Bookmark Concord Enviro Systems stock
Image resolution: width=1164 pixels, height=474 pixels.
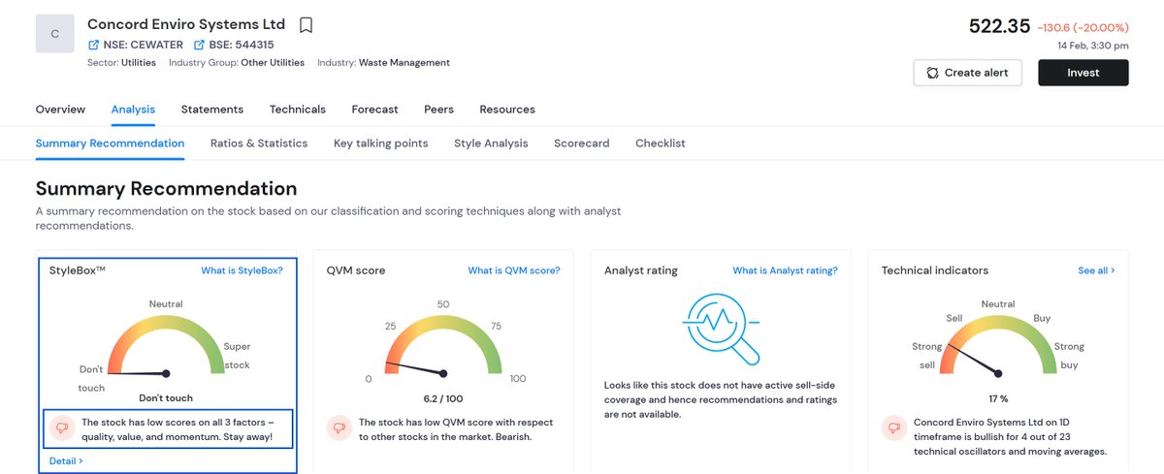pyautogui.click(x=306, y=25)
